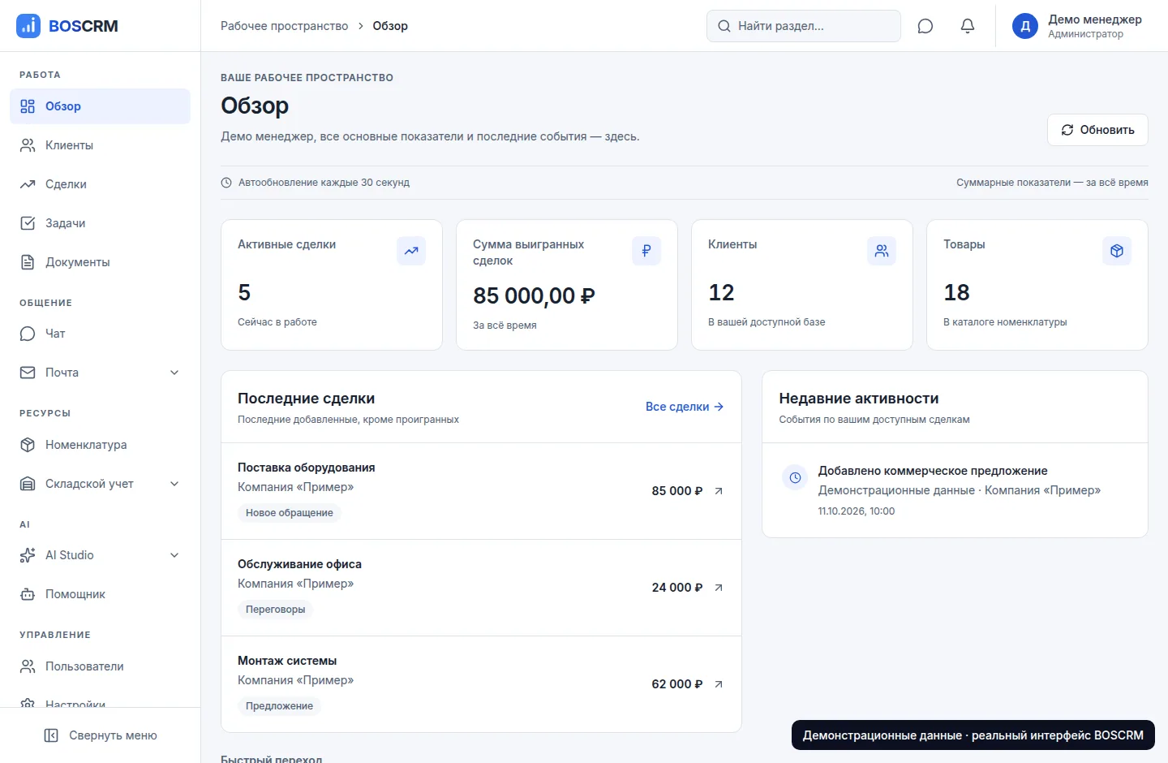Click the Помощник robot icon
Image resolution: width=1168 pixels, height=763 pixels.
28,594
